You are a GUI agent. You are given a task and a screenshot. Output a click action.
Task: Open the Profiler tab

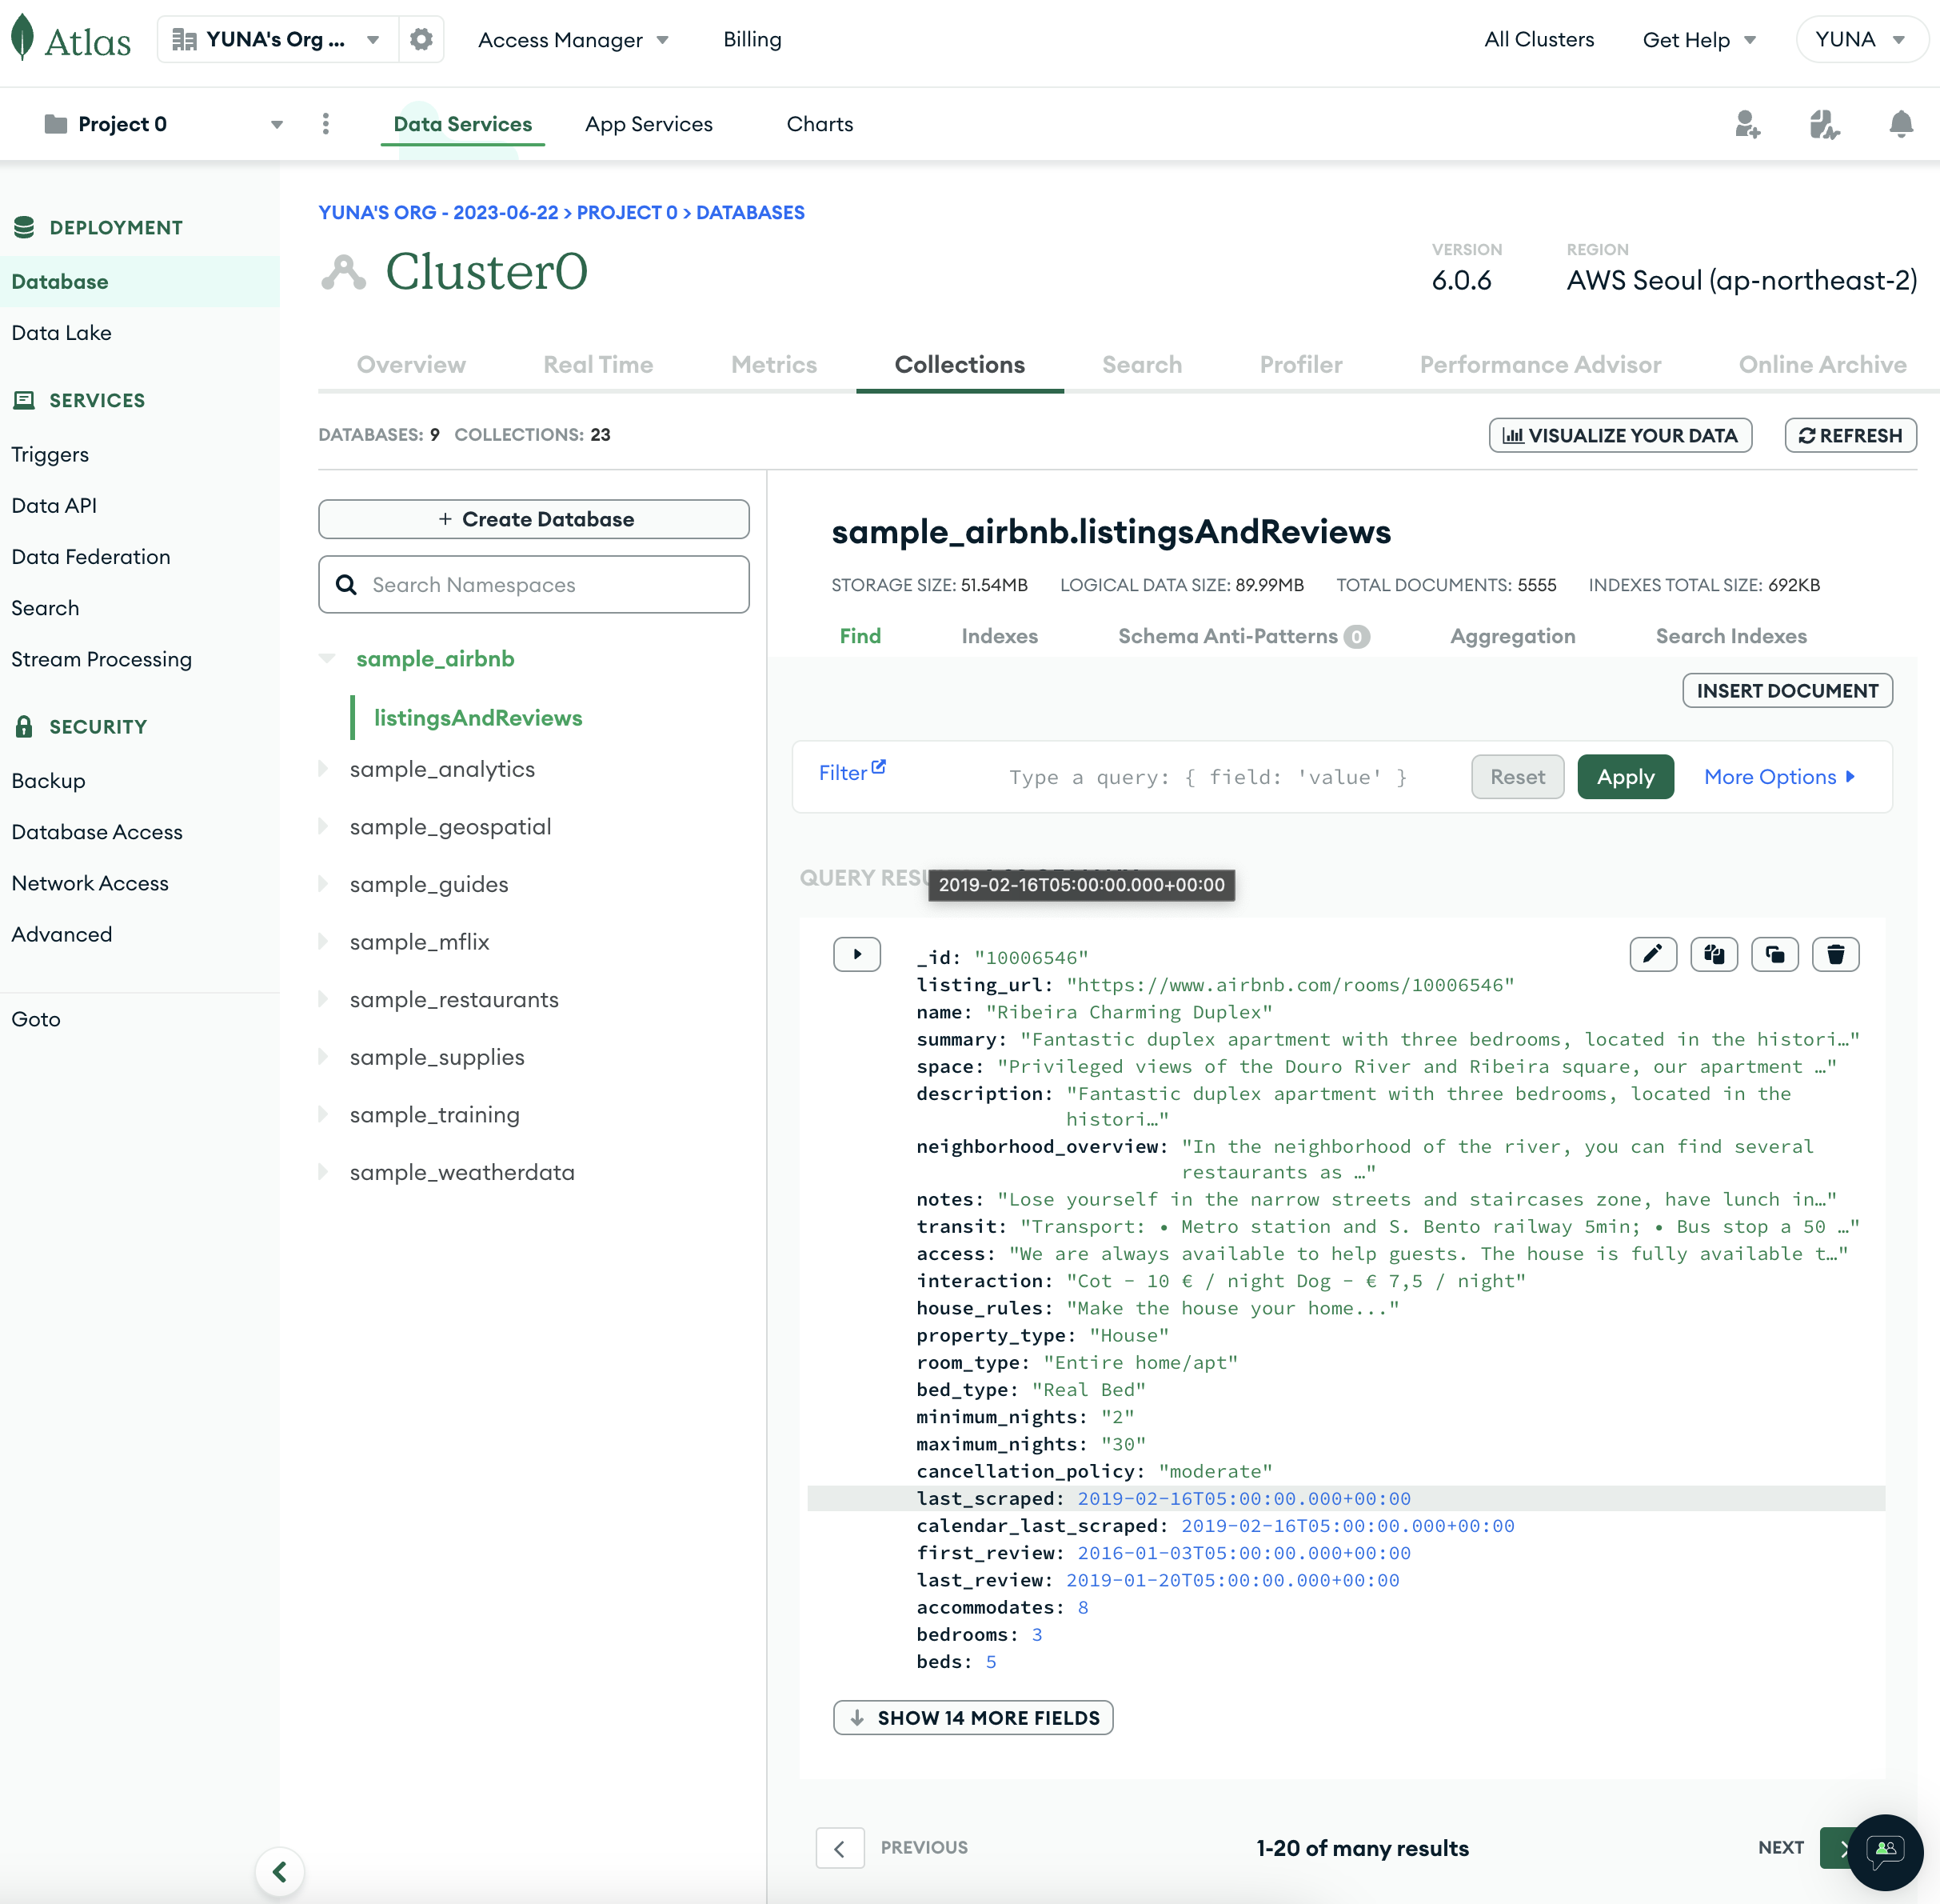tap(1300, 365)
